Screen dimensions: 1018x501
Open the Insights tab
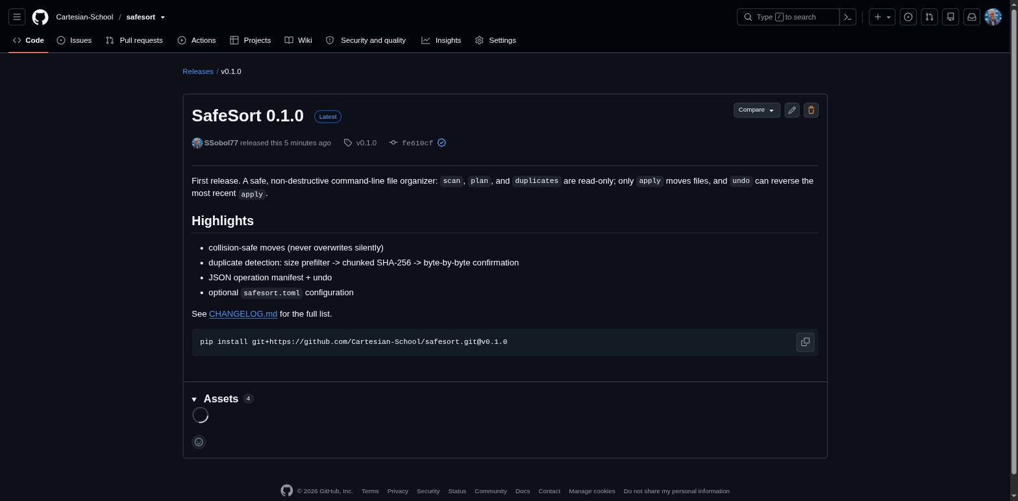point(441,40)
